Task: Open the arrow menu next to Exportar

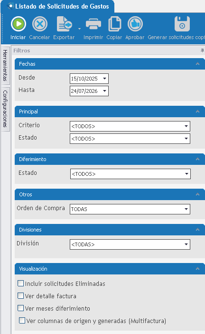Action: [x=79, y=29]
